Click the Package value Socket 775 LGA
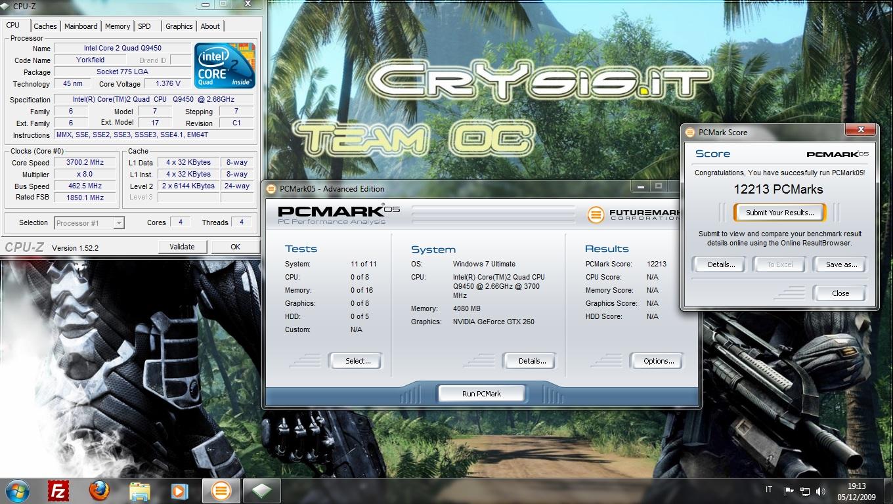This screenshot has height=504, width=893. click(x=123, y=72)
